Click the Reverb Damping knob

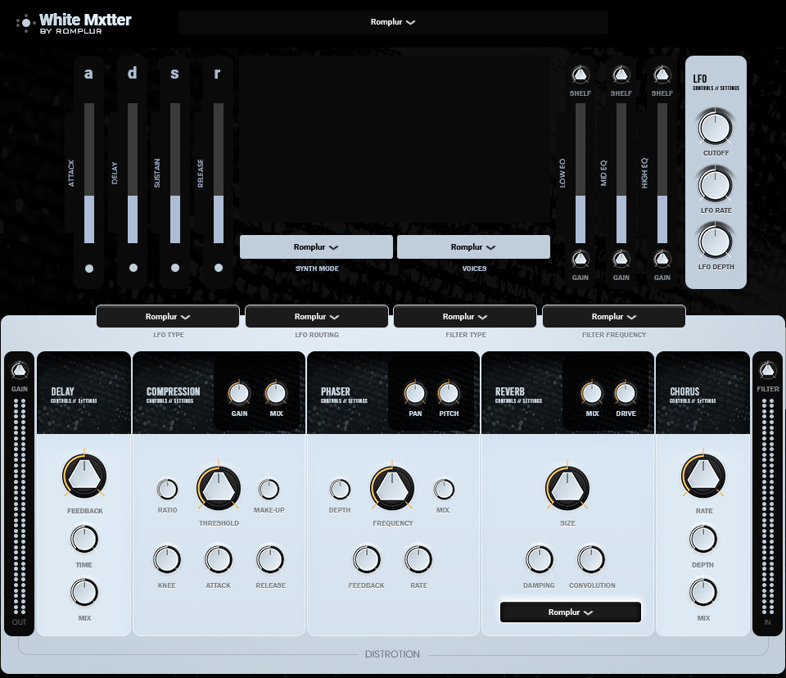(x=540, y=559)
